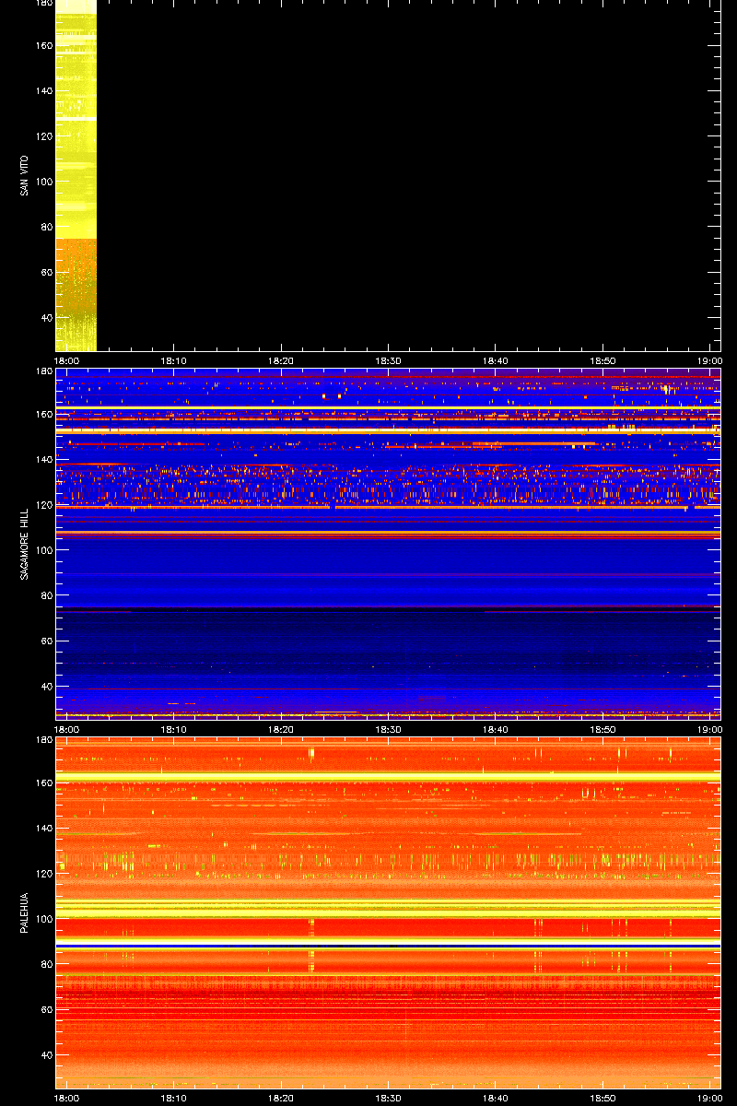Screen dimensions: 737x1106
Task: Click the 18:40 time label under San Vito panel
Action: tap(496, 361)
